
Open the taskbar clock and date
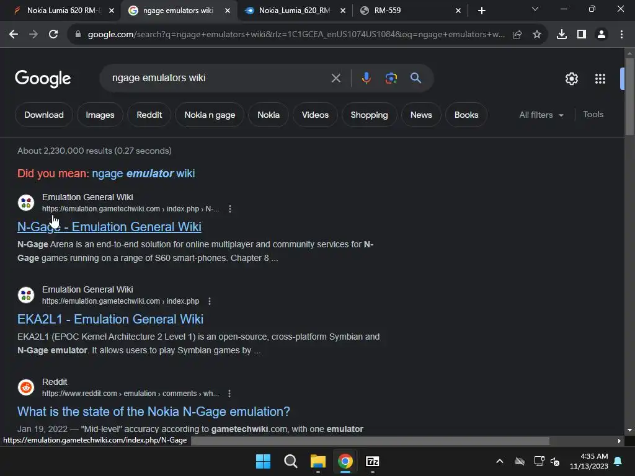589,461
